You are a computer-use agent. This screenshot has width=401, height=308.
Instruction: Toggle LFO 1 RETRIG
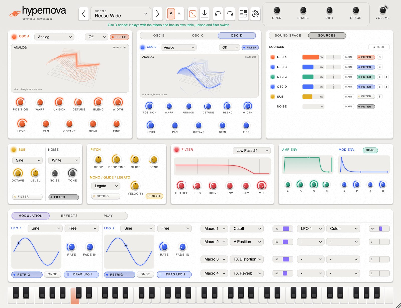[x=27, y=274]
